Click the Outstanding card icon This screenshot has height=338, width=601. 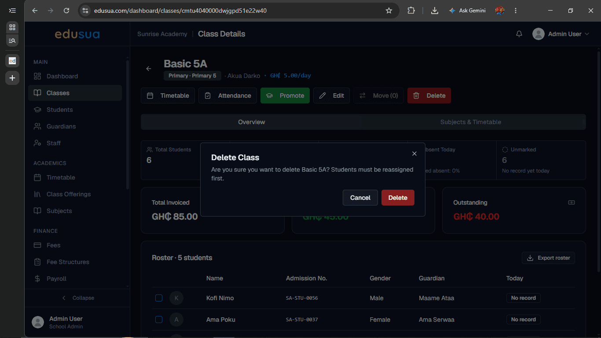pyautogui.click(x=572, y=202)
